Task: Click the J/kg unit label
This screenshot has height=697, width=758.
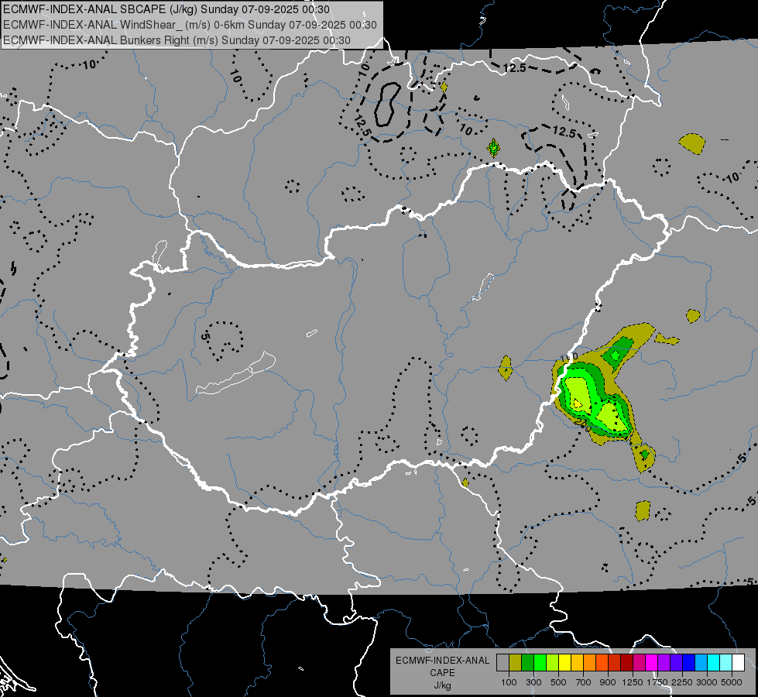Action: pos(442,685)
